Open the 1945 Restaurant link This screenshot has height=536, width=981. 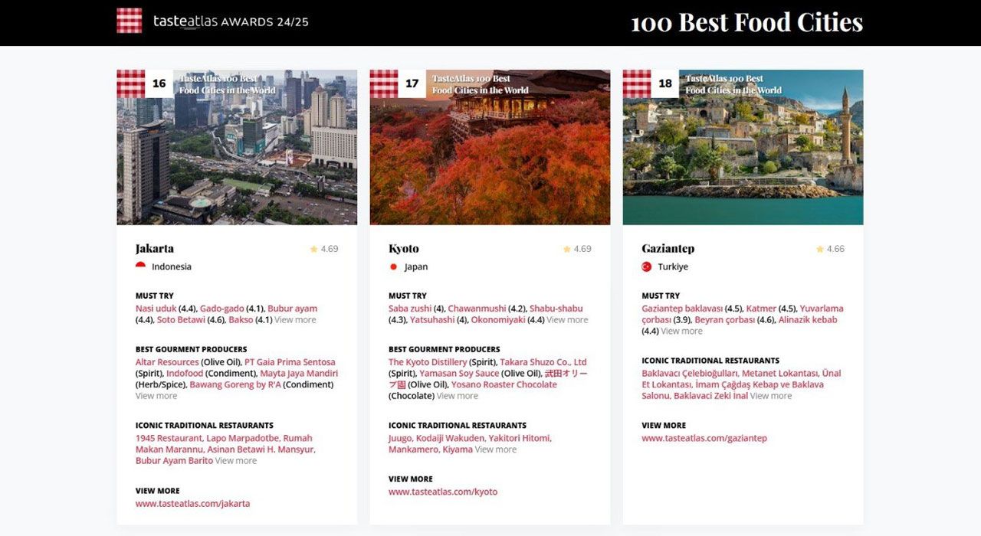click(x=169, y=439)
